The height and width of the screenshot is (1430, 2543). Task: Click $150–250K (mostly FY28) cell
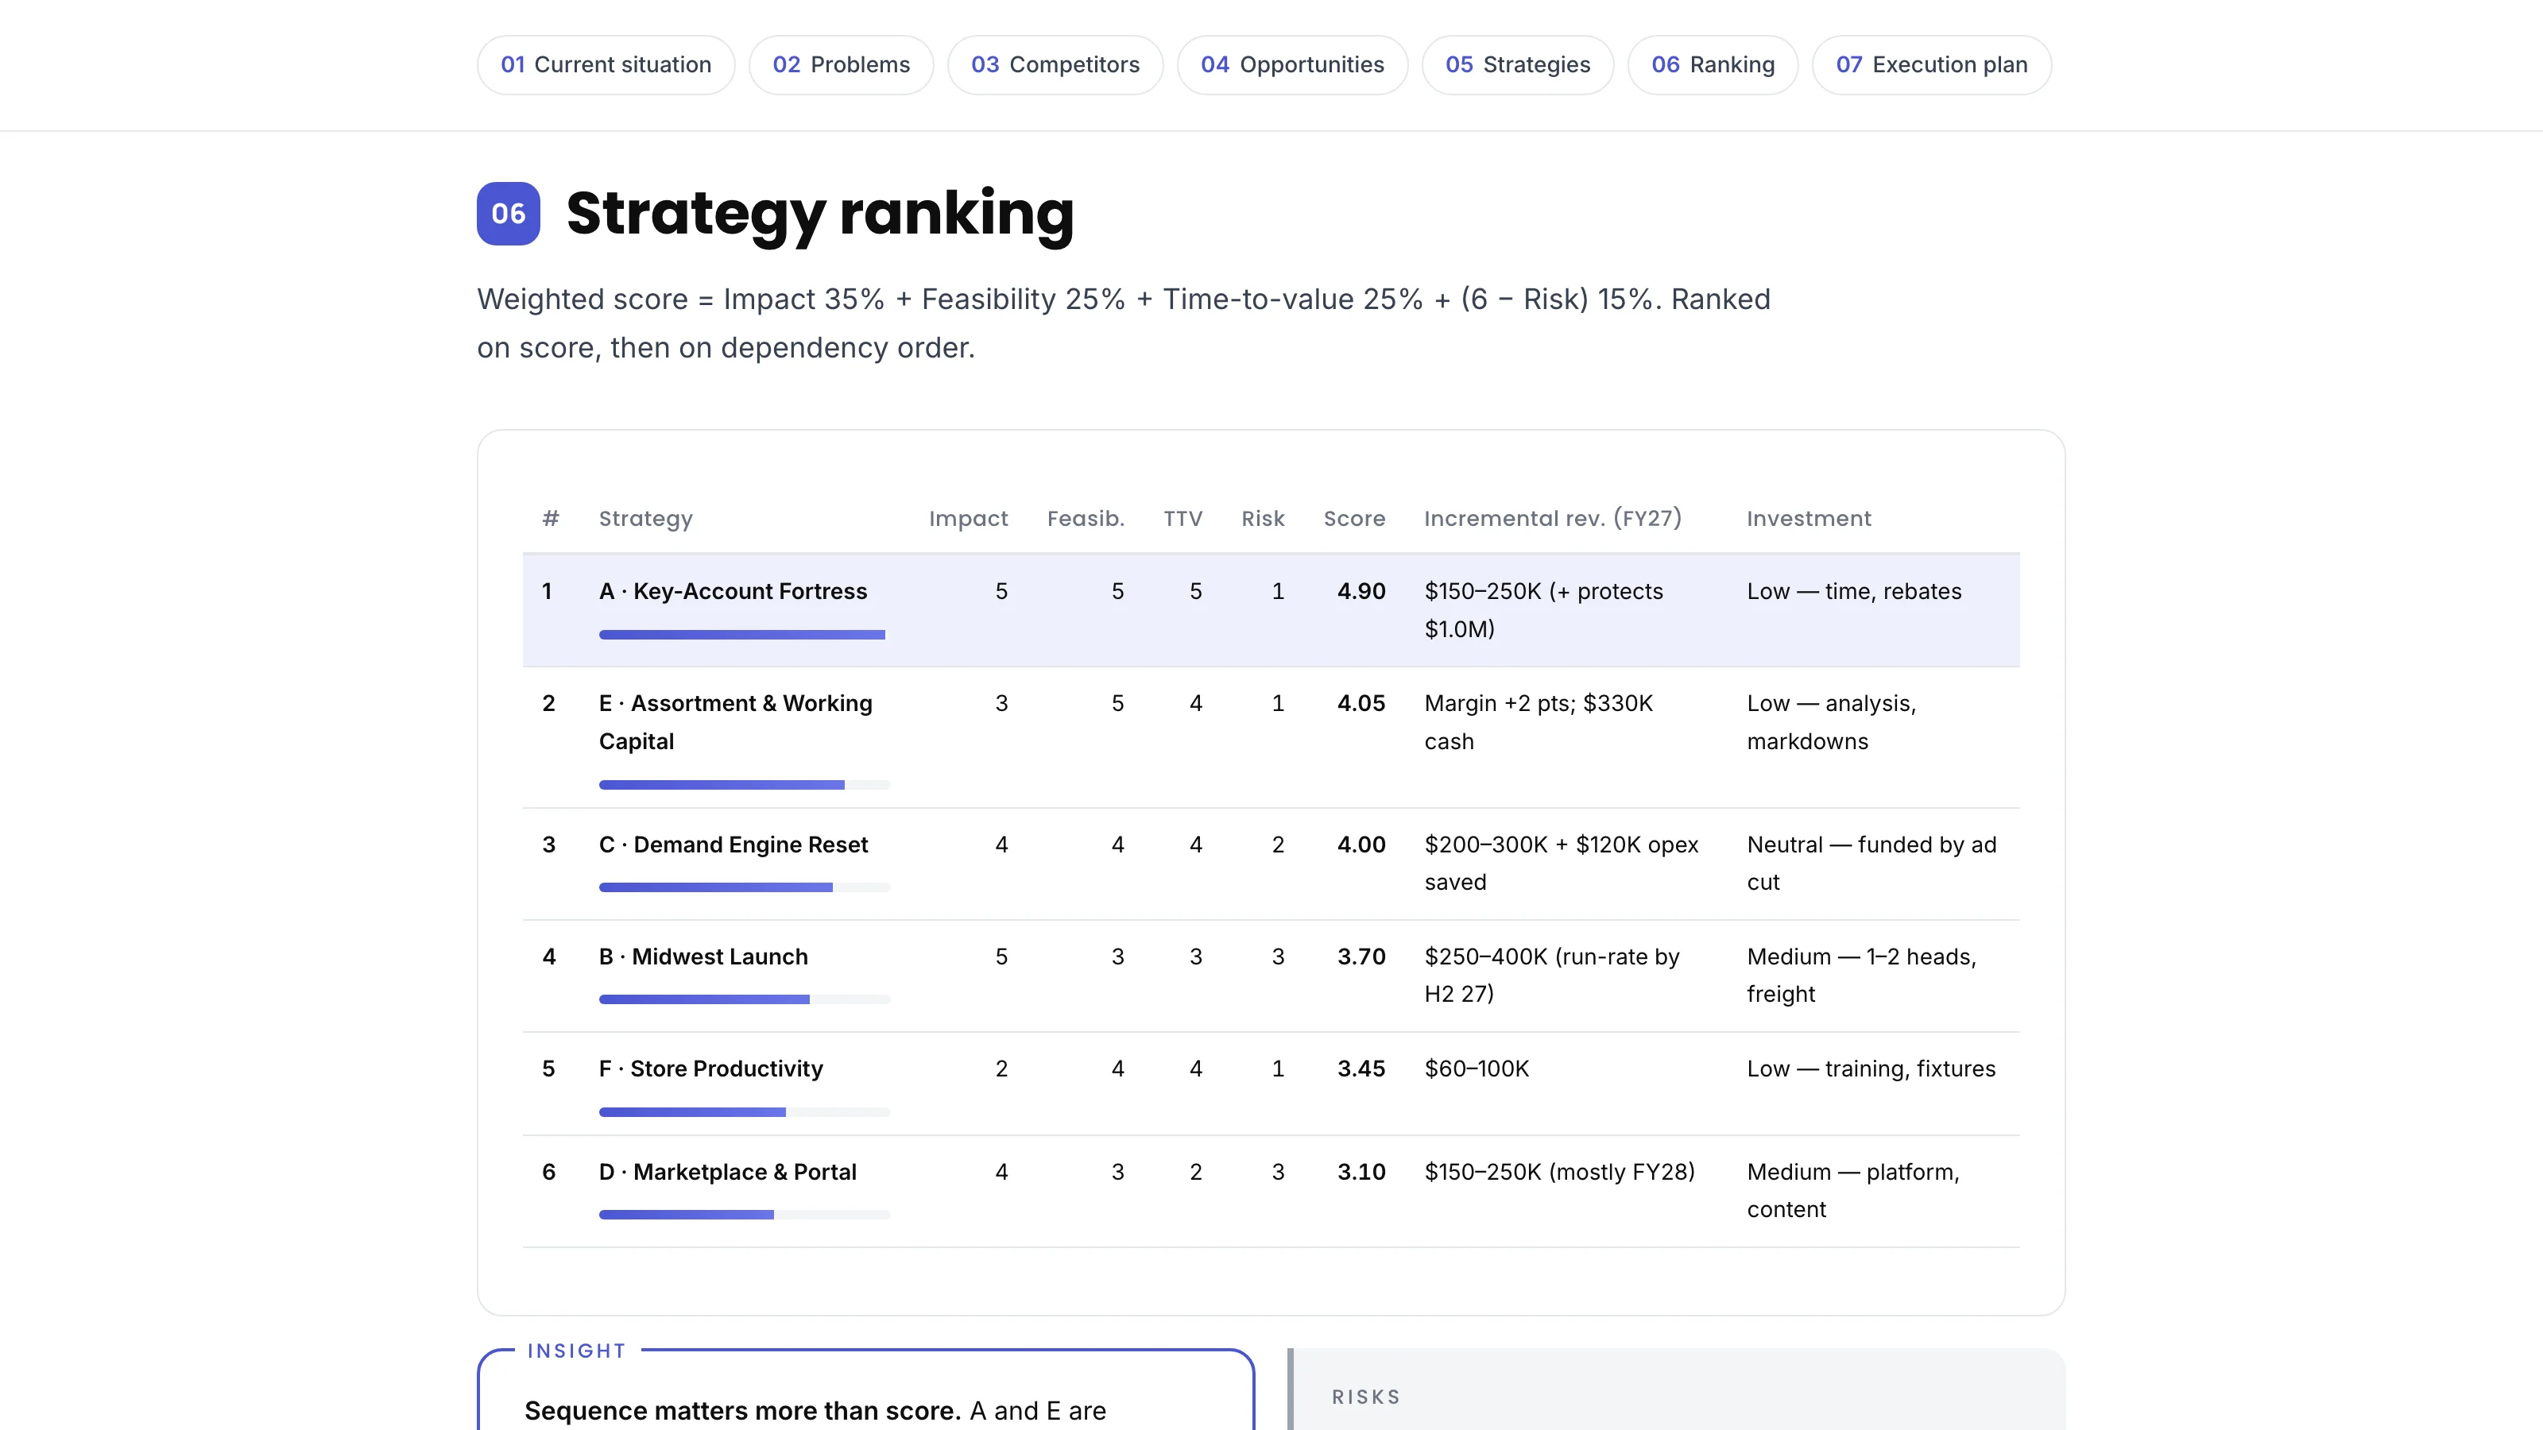coord(1560,1172)
